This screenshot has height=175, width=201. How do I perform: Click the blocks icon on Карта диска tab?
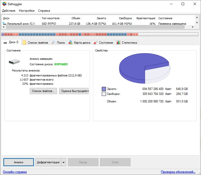click(x=70, y=43)
